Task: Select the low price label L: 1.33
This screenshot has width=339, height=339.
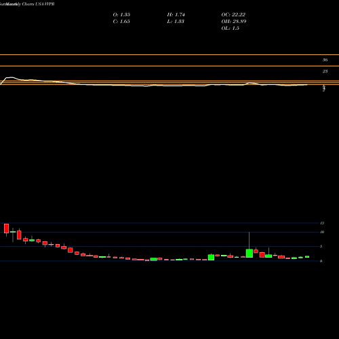Action: click(x=176, y=22)
